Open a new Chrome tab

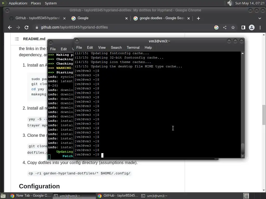click(x=198, y=18)
